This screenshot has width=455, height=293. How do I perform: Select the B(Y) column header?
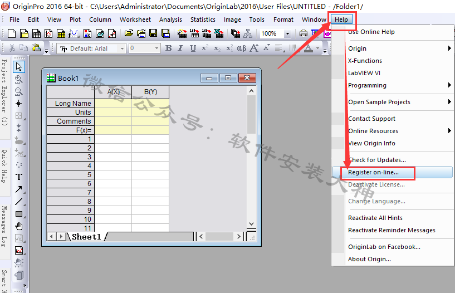[150, 92]
